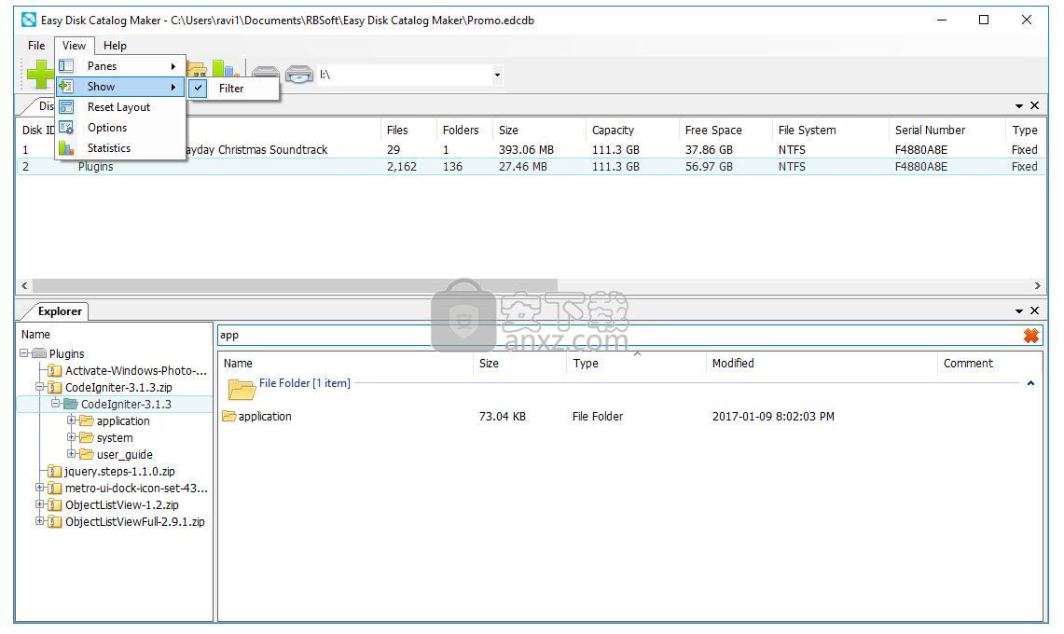
Task: Click the Statistics chart menu icon
Action: click(x=66, y=147)
